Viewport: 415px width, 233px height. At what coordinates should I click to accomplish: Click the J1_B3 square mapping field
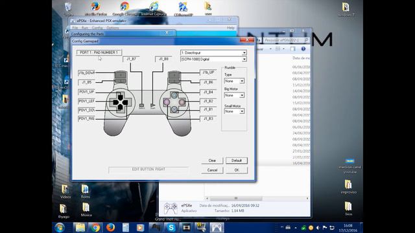coord(208,119)
